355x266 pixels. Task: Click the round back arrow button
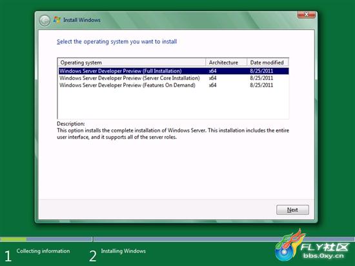pos(45,21)
